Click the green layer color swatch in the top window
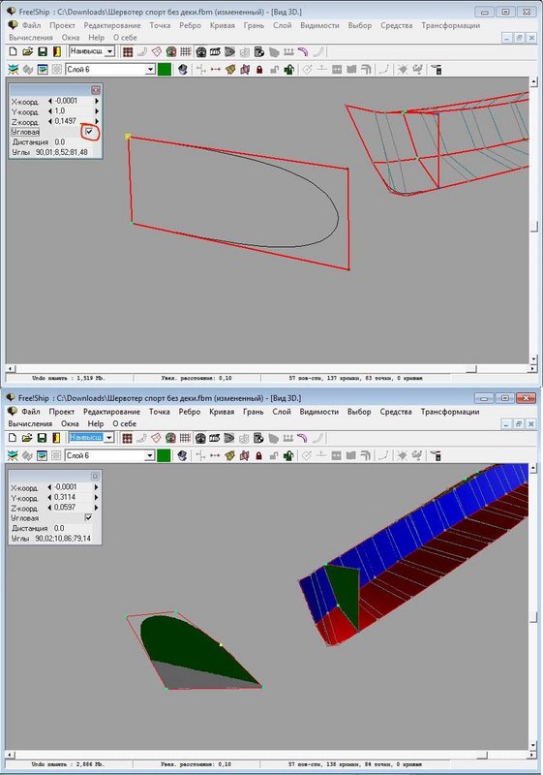This screenshot has width=543, height=775. tap(165, 69)
